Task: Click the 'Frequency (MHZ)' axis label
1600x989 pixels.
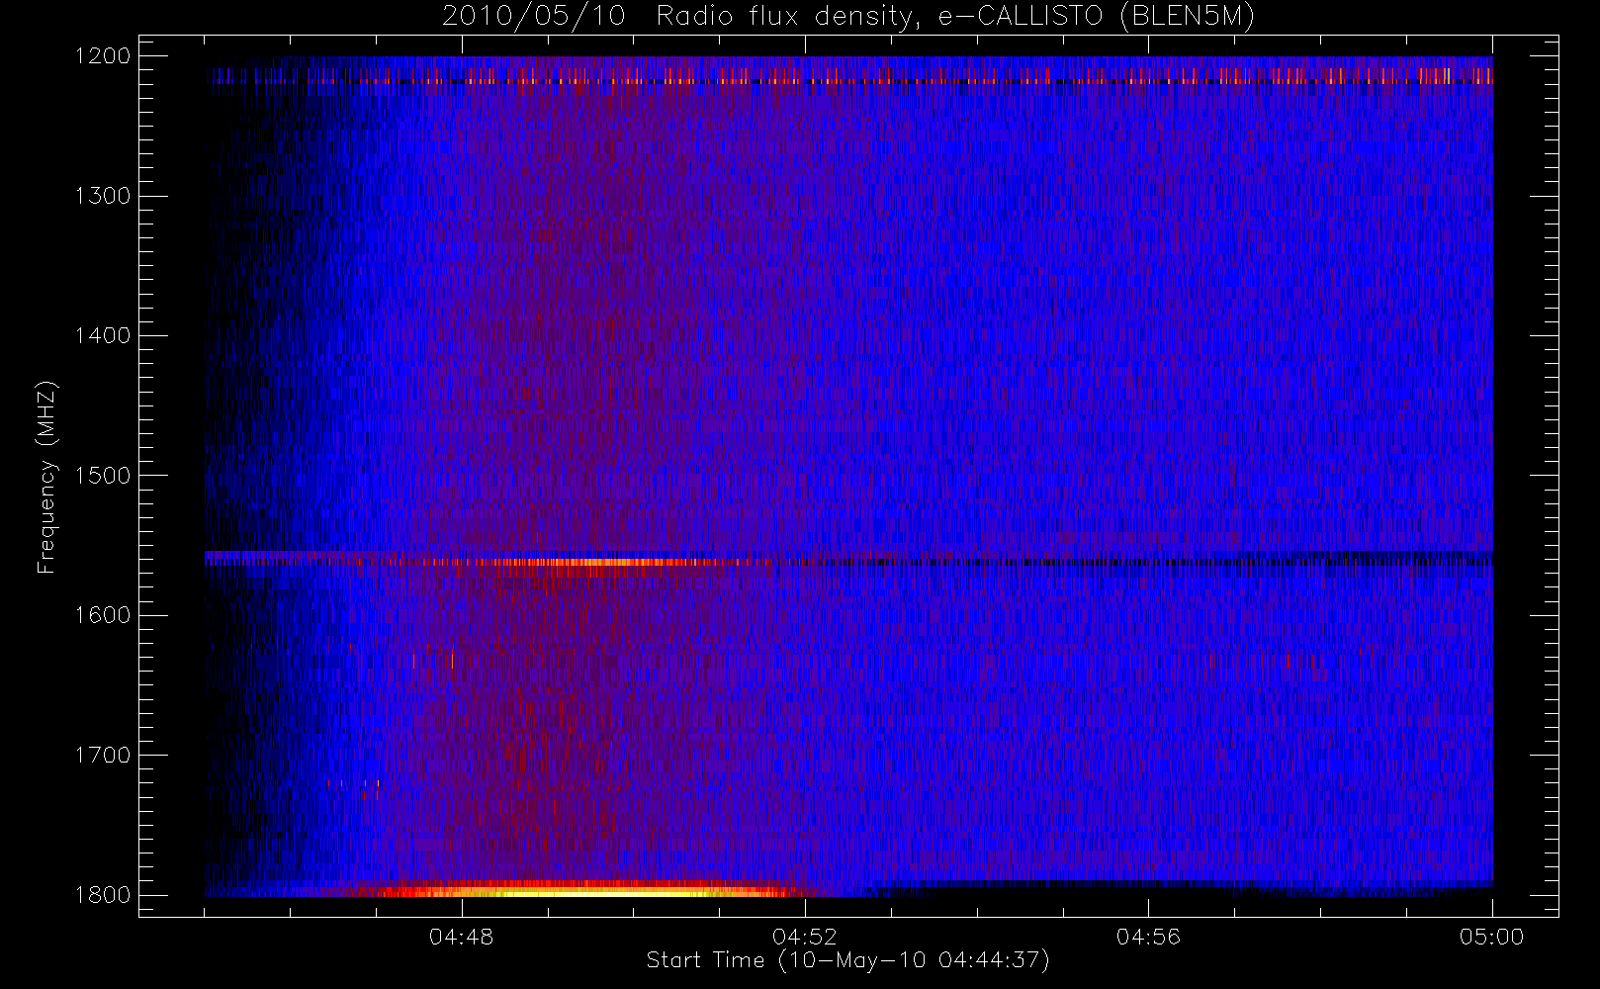Action: [x=46, y=477]
